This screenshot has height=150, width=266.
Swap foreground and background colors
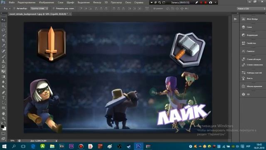[x=5, y=122]
